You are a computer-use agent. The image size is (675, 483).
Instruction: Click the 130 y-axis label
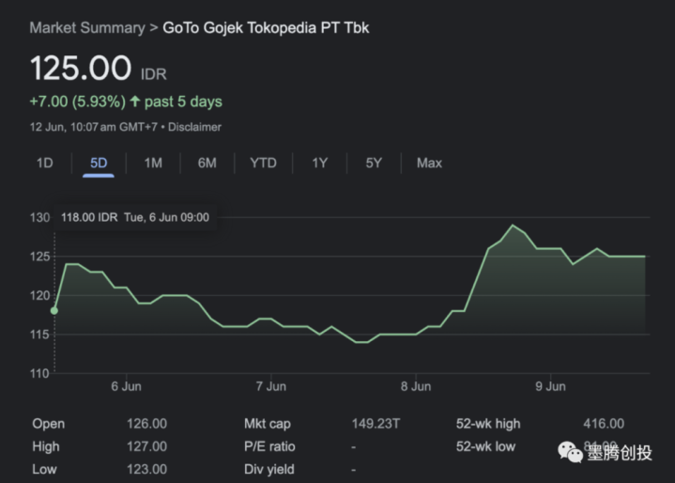tap(39, 217)
